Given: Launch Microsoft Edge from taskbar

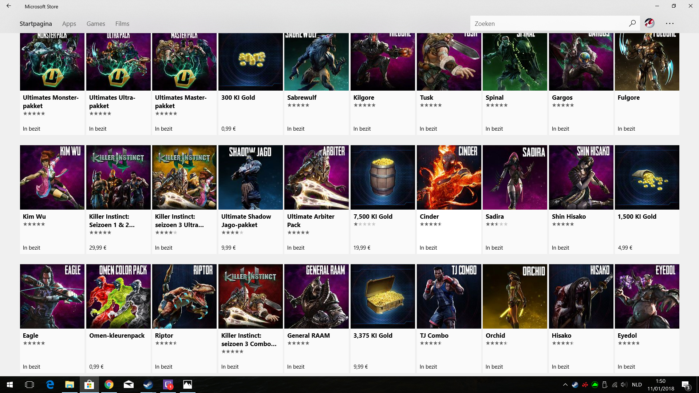Looking at the screenshot, I should 50,385.
